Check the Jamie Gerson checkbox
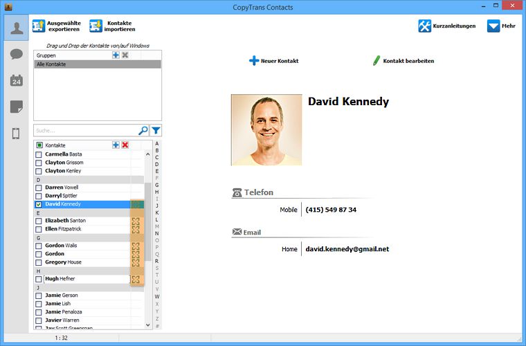526x346 pixels. click(39, 295)
